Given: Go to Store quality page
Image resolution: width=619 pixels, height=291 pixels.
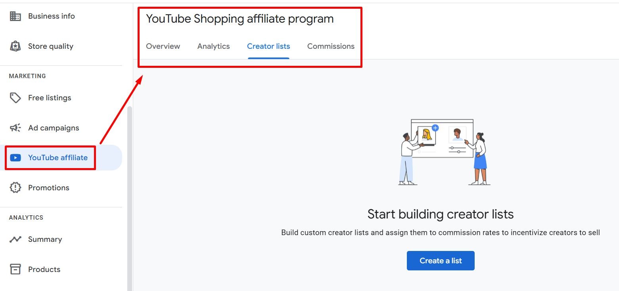Looking at the screenshot, I should (x=51, y=46).
